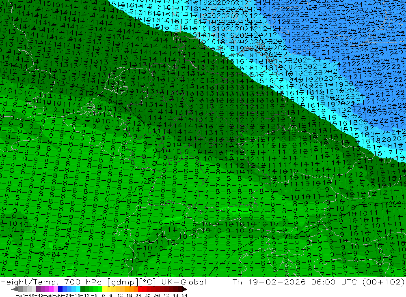Image resolution: width=406 pixels, height=297 pixels.
Task: Click the '-18' legend value
Action: [76, 295]
